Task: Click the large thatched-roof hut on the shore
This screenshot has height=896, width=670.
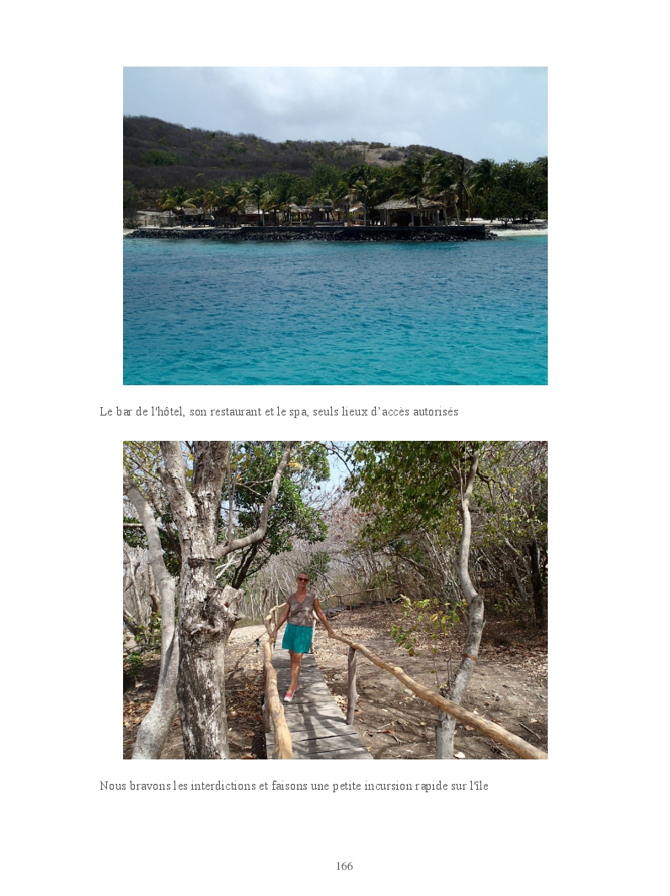Action: pos(410,212)
